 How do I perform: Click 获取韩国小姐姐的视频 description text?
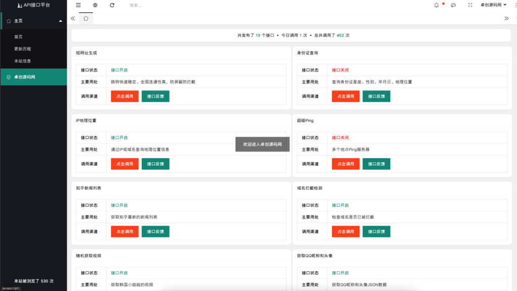click(132, 285)
